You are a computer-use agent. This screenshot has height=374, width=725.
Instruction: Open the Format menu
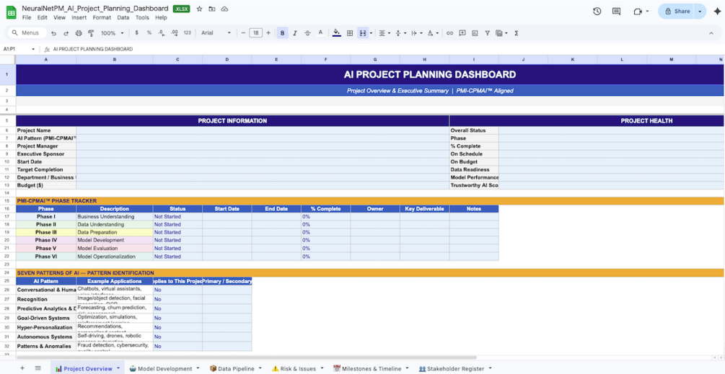click(x=102, y=17)
